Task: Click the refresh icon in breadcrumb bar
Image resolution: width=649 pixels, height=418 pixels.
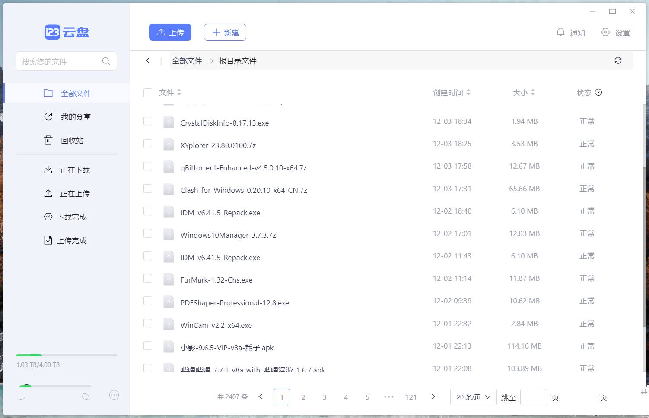Action: (x=618, y=61)
